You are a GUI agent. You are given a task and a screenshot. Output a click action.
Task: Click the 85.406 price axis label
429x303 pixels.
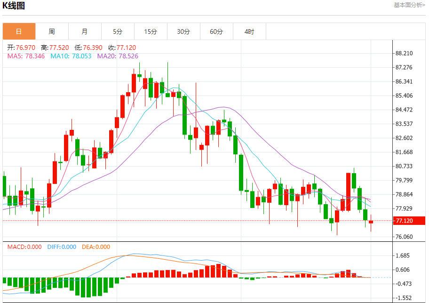tap(404, 96)
